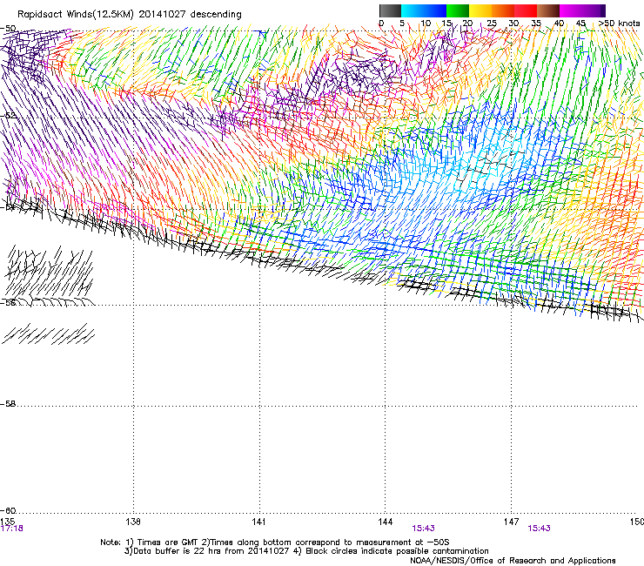This screenshot has height=566, width=644.
Task: Click the '15:43' time label beside longitude 147
Action: 539,529
